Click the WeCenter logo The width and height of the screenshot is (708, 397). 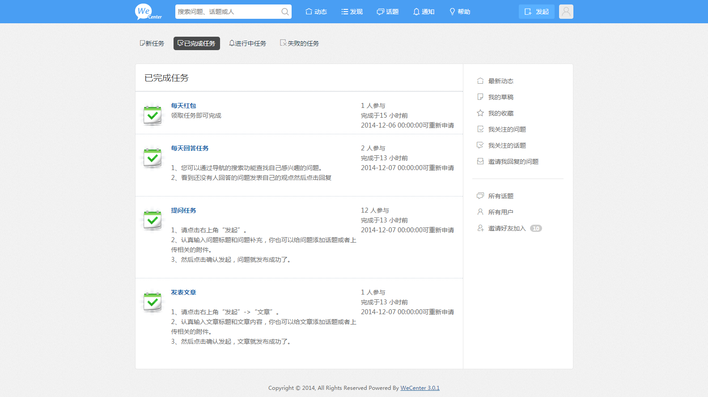148,12
